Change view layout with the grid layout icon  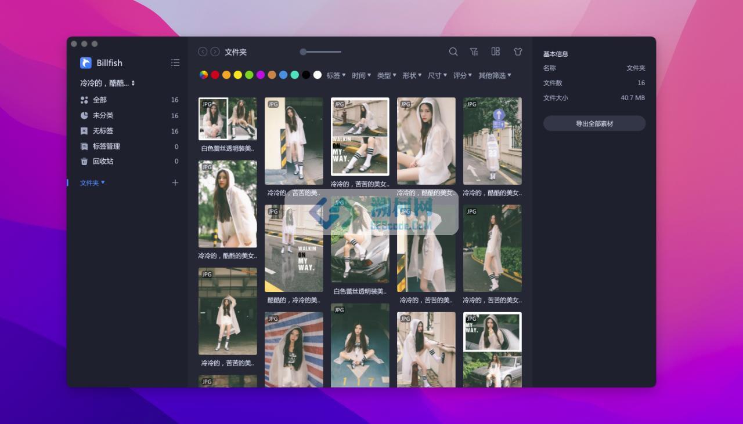point(496,52)
